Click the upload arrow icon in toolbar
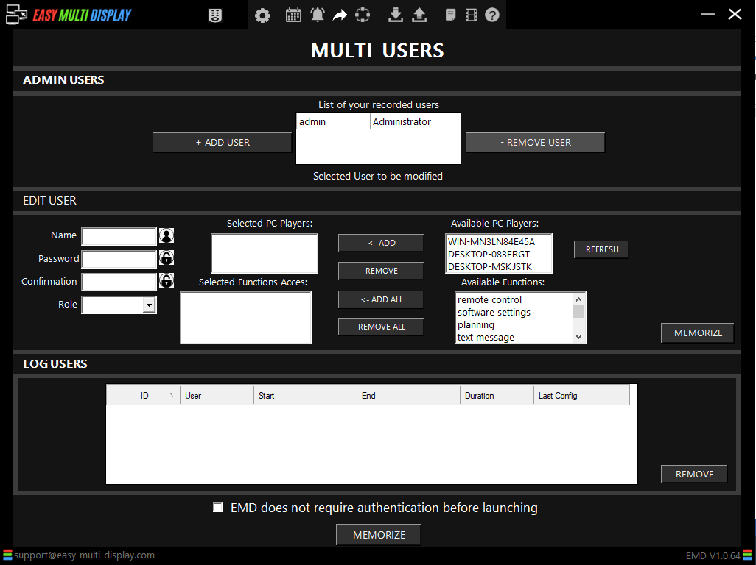The height and width of the screenshot is (565, 756). click(x=419, y=15)
